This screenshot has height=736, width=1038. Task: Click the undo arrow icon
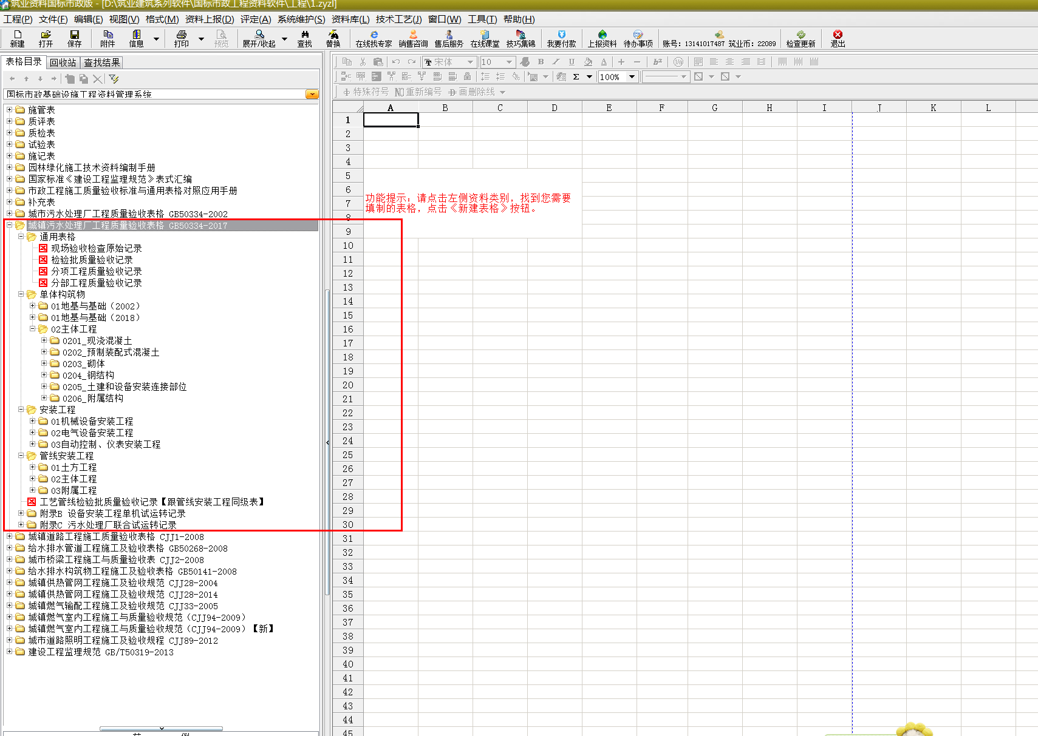pos(396,62)
